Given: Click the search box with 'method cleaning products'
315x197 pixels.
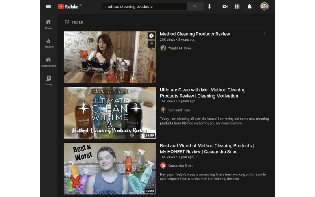Looking at the screenshot, I should coord(144,6).
